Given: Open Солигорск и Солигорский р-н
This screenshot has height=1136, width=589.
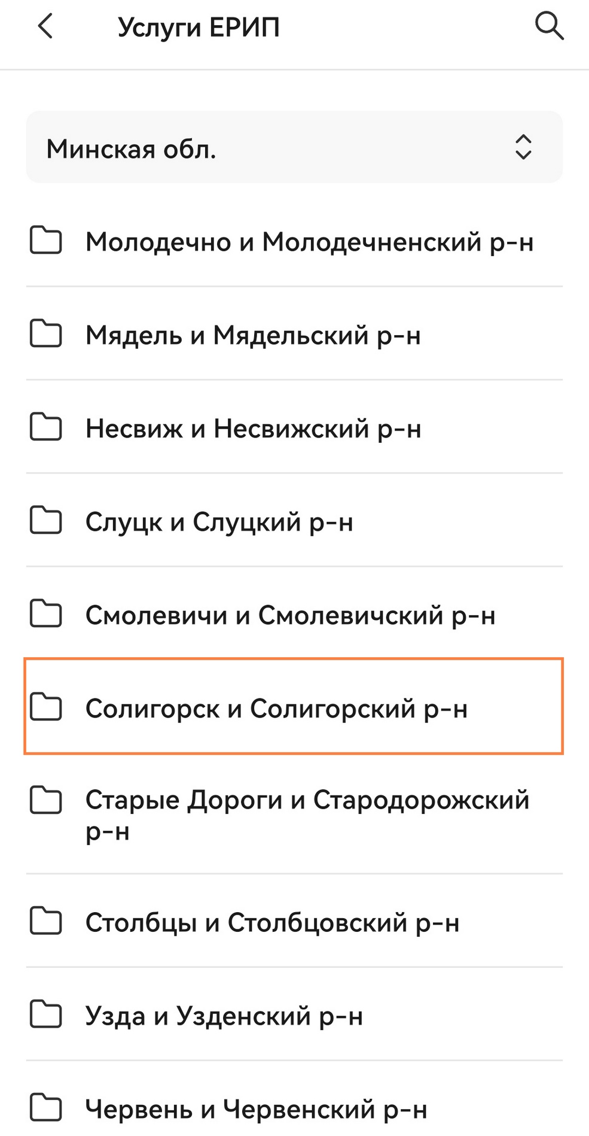Looking at the screenshot, I should click(276, 709).
